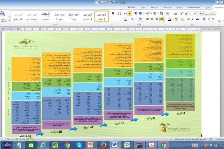Set left-to-right text direction
This screenshot has height=149, width=224.
coord(125,13)
